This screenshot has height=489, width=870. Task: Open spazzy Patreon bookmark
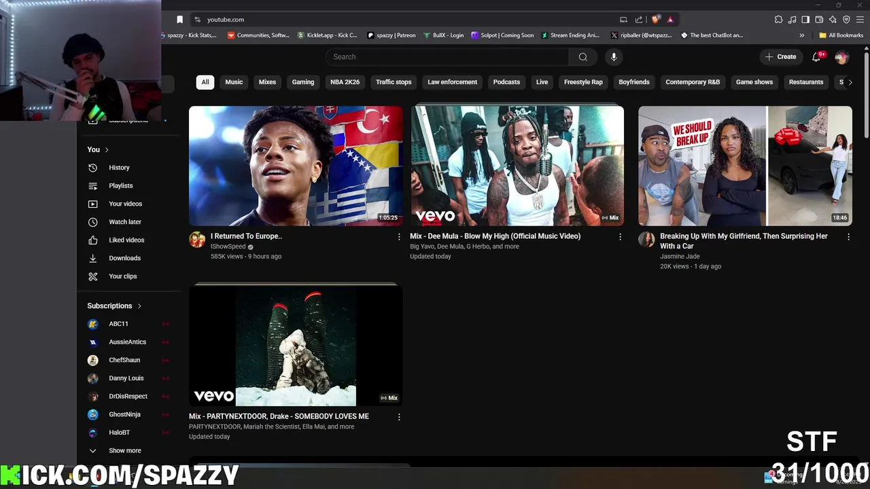coord(391,35)
